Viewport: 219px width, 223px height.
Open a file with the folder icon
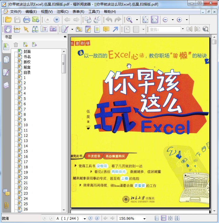tap(8, 20)
